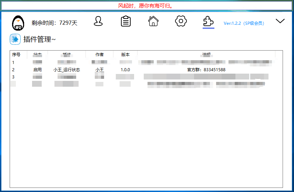Click the 作者 column header
This screenshot has height=192, width=294.
[x=99, y=54]
